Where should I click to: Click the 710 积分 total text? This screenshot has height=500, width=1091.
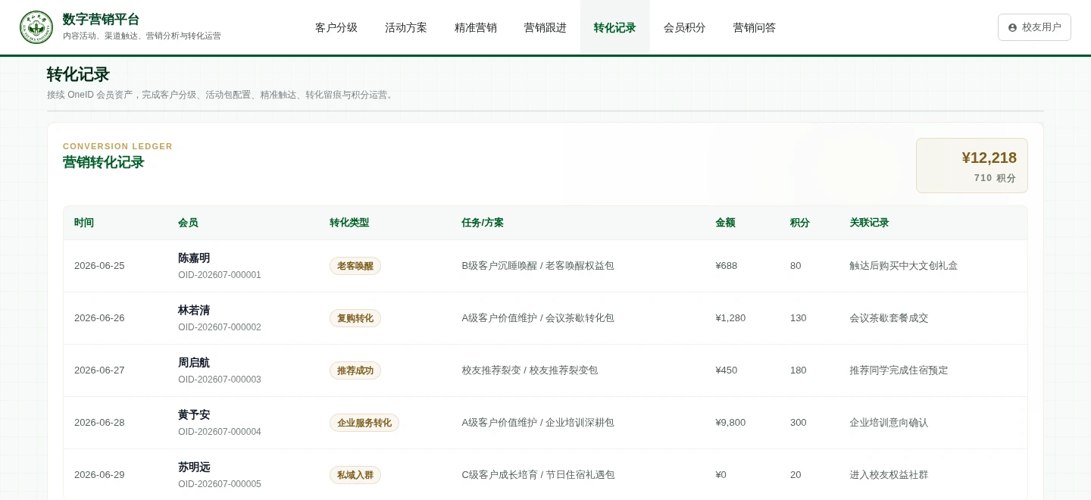pos(995,178)
